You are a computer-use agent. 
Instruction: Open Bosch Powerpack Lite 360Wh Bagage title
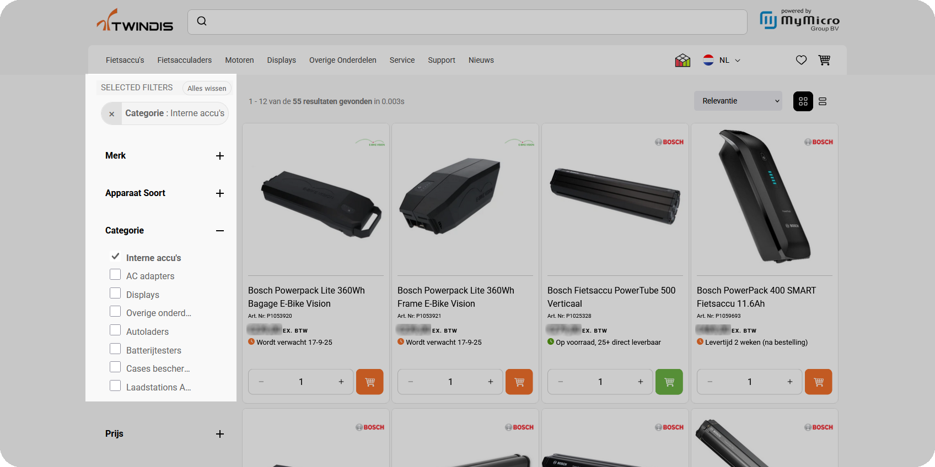(307, 297)
